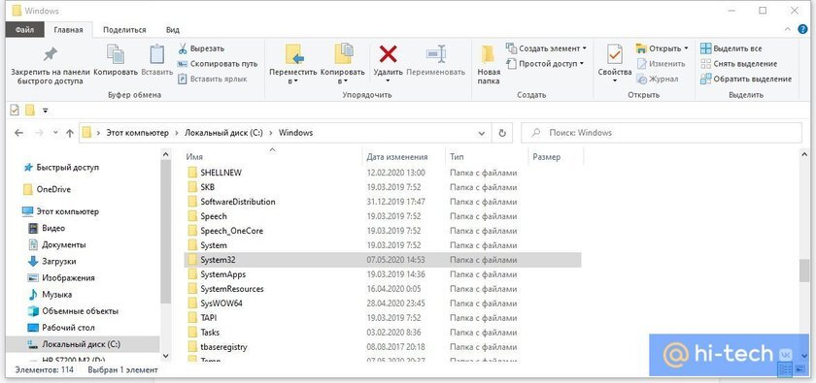Select Быстрый доступ in navigation pane
816x383 pixels.
click(x=61, y=168)
